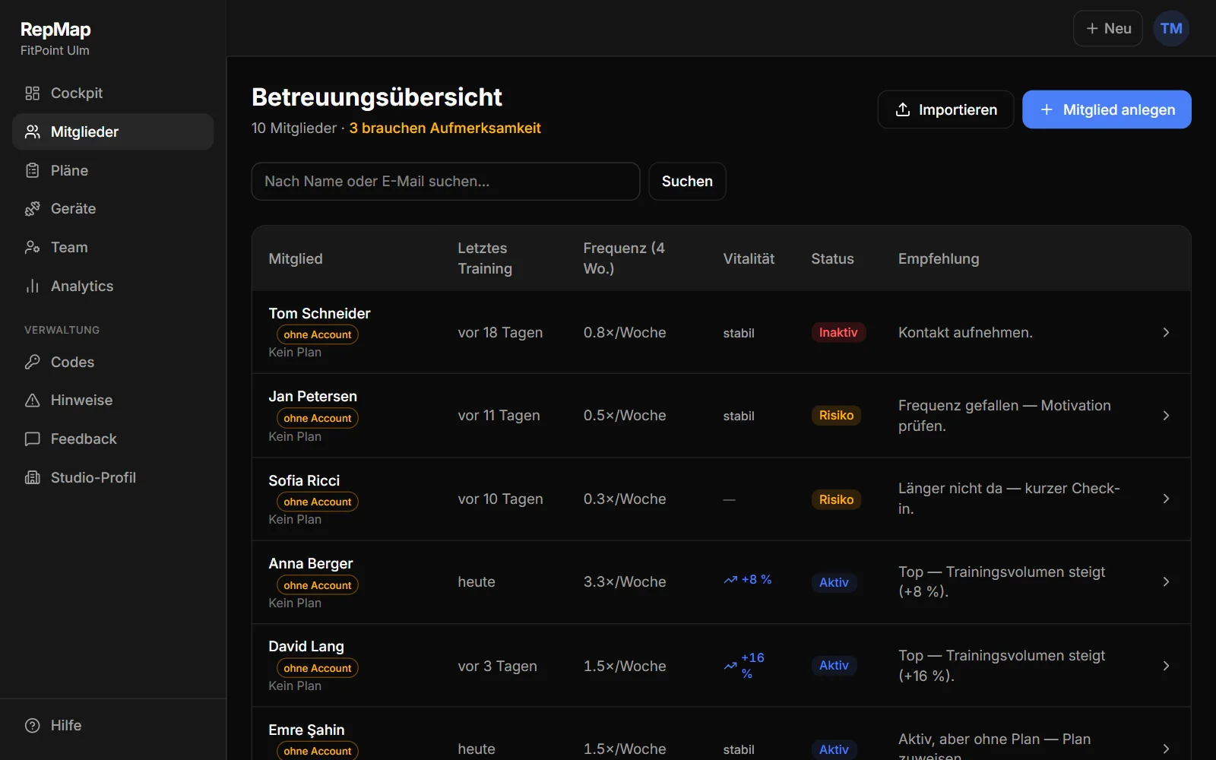Click Jan Petersen's Risiko badge
This screenshot has width=1216, height=760.
(836, 416)
